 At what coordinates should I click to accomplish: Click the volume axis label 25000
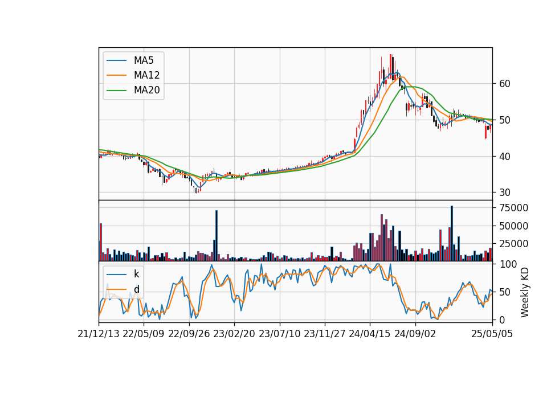(x=513, y=244)
